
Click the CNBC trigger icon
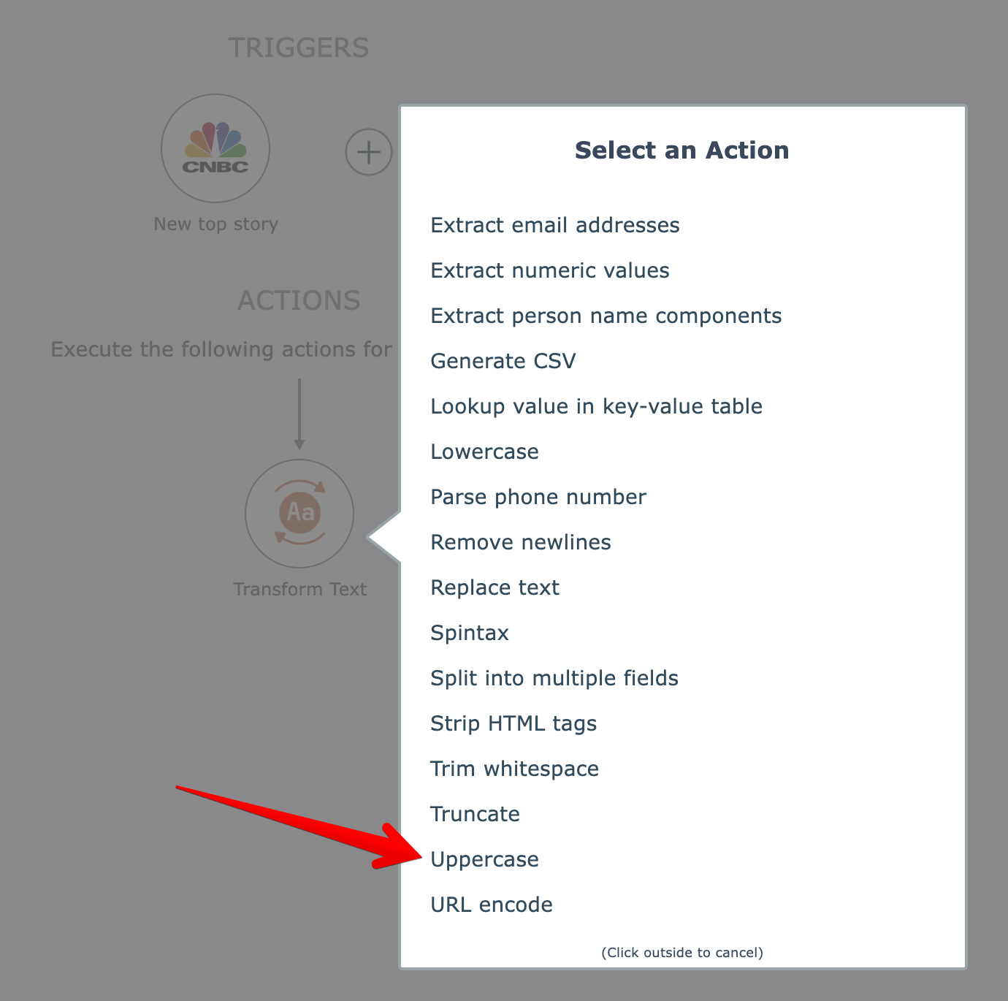click(x=215, y=148)
